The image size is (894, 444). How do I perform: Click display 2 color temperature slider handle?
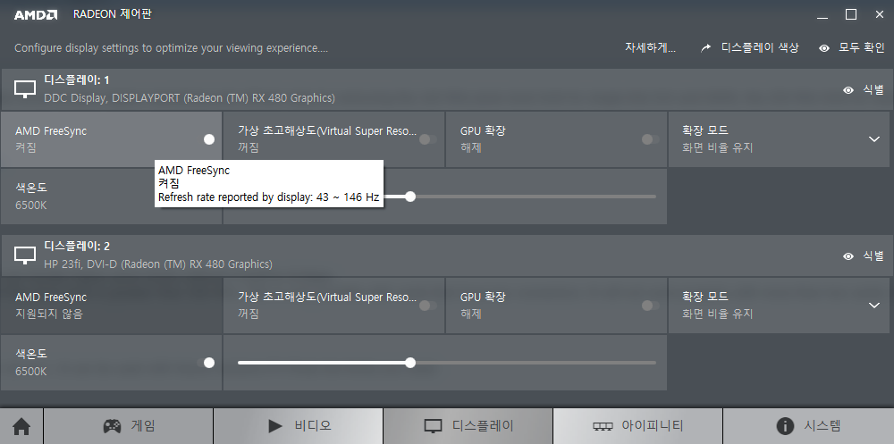point(410,363)
